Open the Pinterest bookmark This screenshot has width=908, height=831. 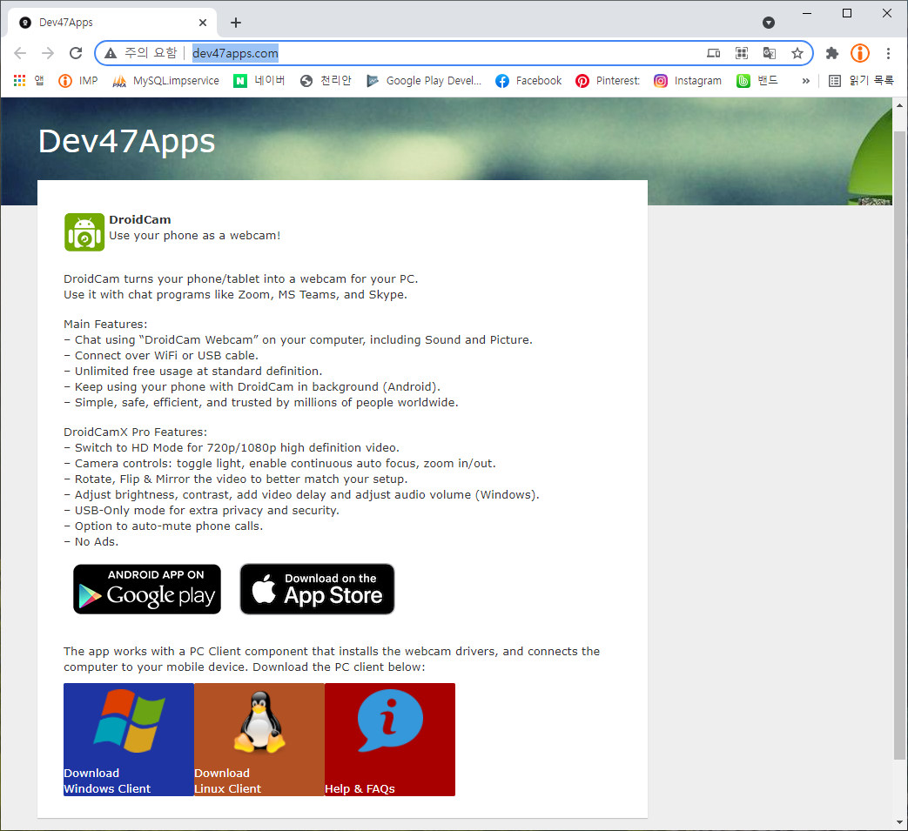tap(608, 80)
